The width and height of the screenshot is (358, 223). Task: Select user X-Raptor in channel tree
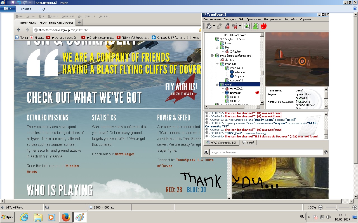pyautogui.click(x=235, y=52)
